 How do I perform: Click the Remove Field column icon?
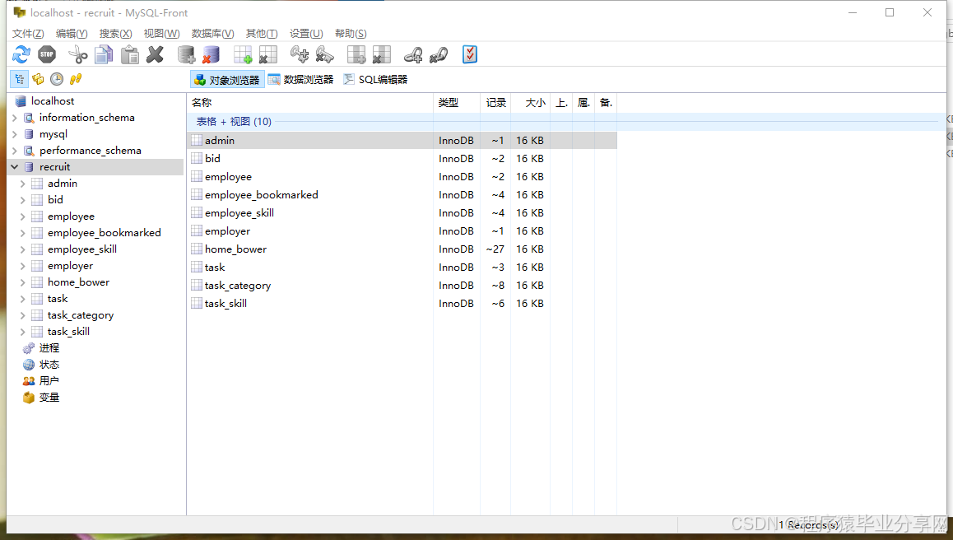(382, 54)
